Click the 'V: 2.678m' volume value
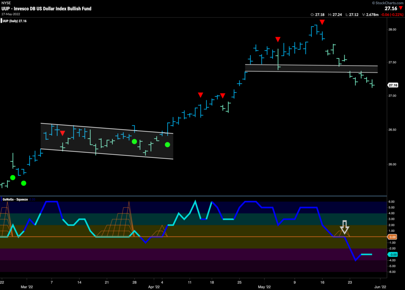Screen dimensions: 405x290 pyautogui.click(x=370, y=15)
